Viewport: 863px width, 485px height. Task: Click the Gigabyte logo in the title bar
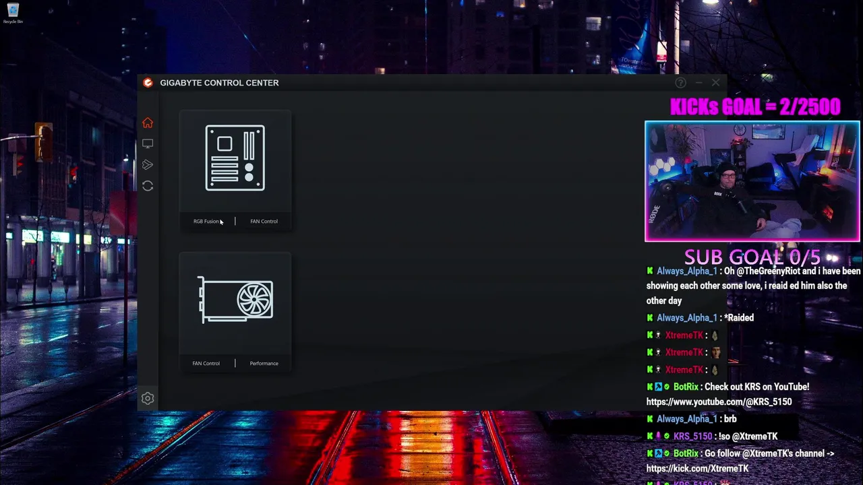pos(148,83)
